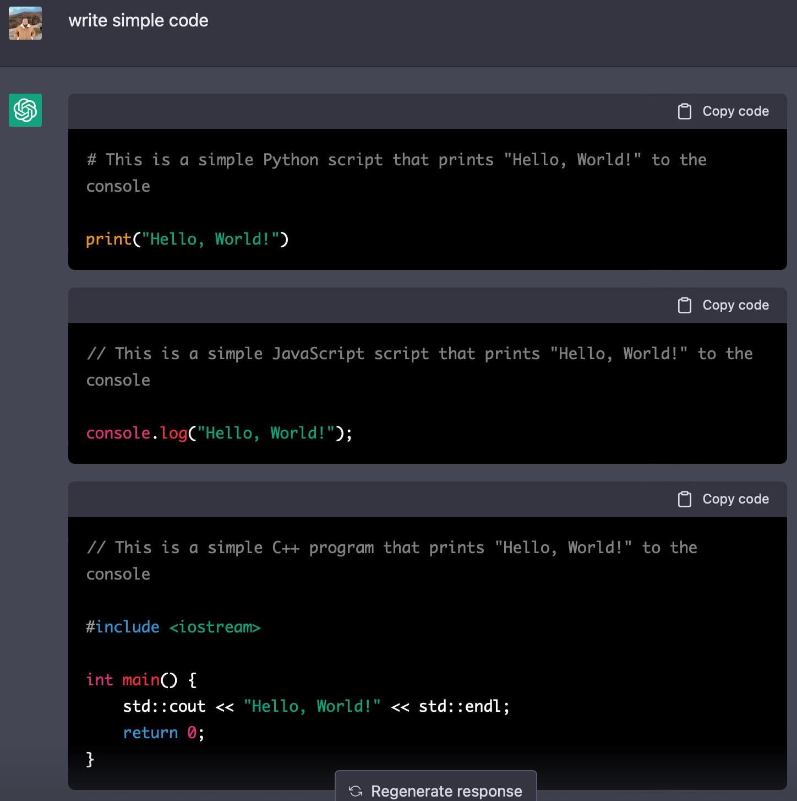Click the JavaScript script comment line

419,354
